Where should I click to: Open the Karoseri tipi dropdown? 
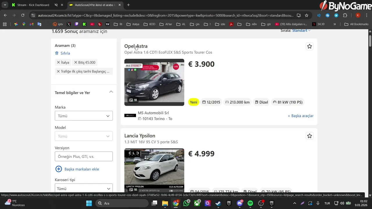(x=84, y=188)
